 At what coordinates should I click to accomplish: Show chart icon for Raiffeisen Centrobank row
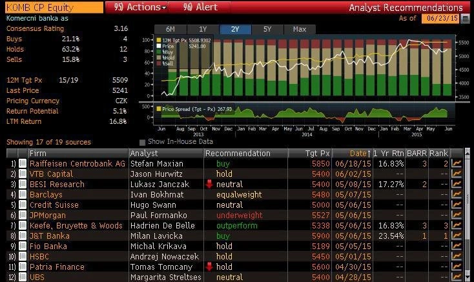pos(457,164)
